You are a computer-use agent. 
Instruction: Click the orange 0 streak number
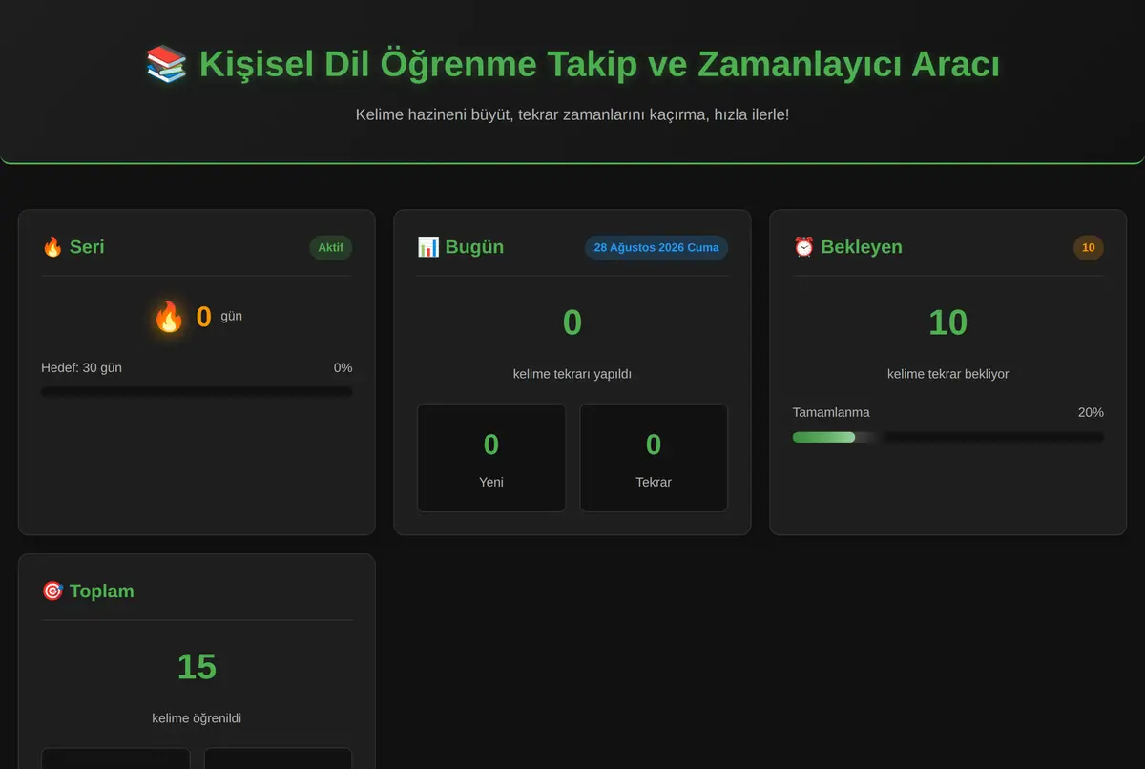point(203,317)
